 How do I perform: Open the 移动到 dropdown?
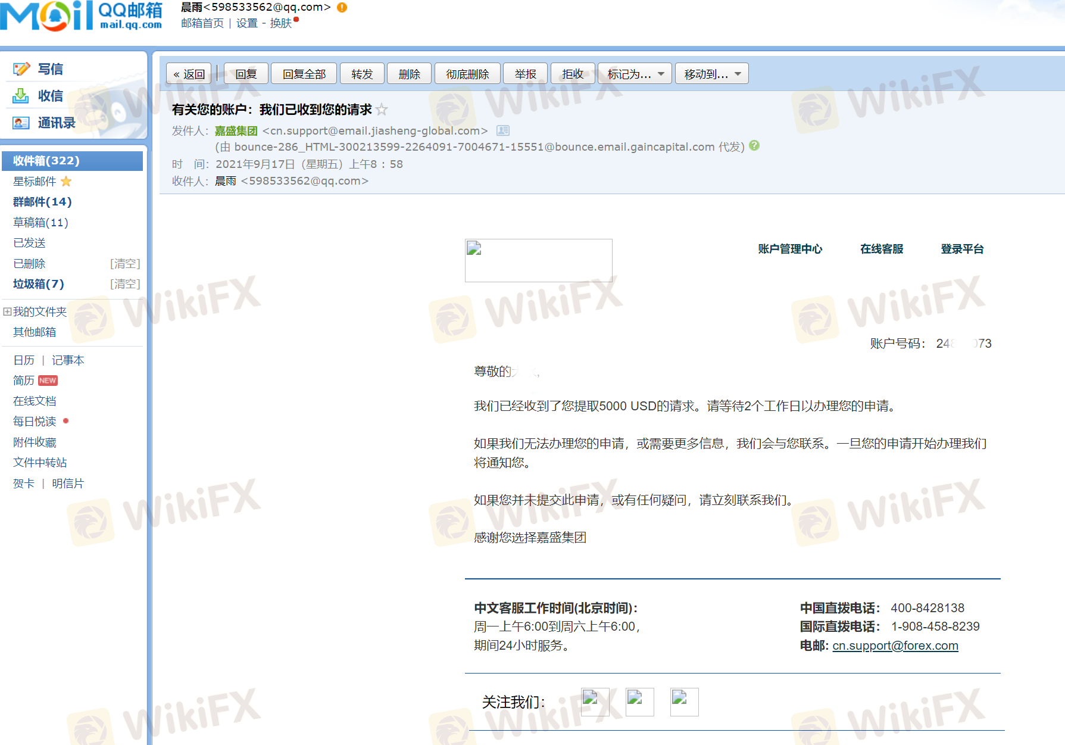[x=712, y=74]
